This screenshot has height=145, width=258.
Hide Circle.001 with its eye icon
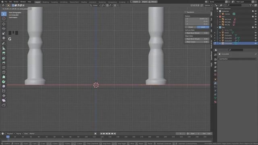256,35
